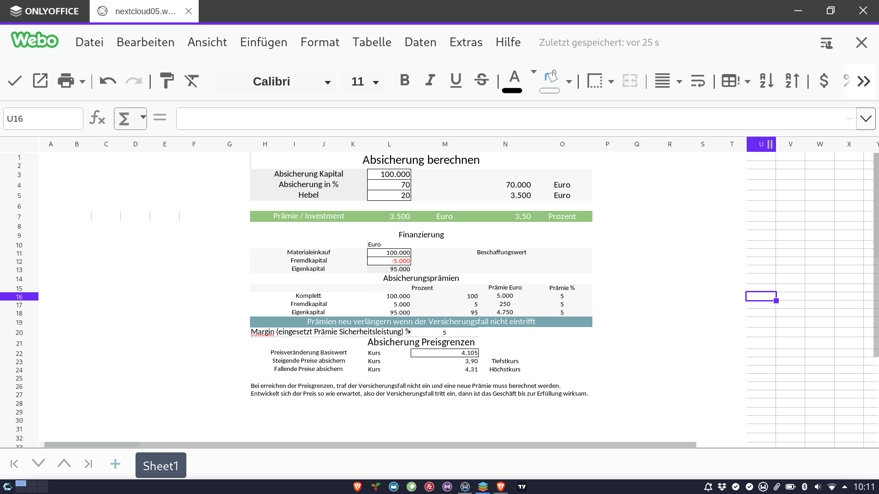Open the font size 11 dropdown
The height and width of the screenshot is (494, 879).
pos(375,82)
